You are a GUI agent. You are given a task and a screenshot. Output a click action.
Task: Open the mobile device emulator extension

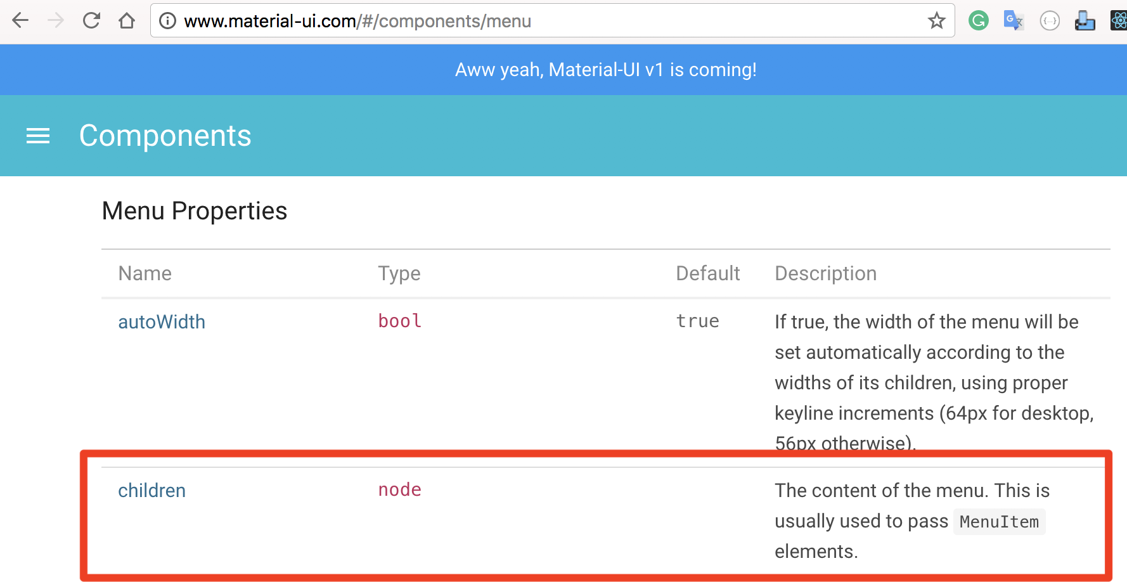pyautogui.click(x=1085, y=20)
